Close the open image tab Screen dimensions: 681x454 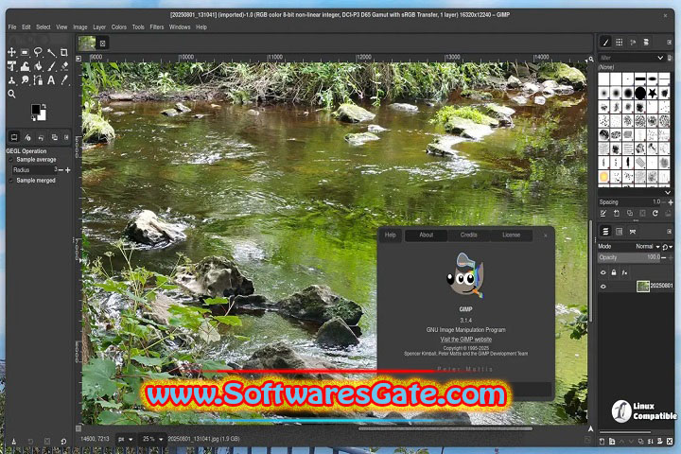click(102, 44)
